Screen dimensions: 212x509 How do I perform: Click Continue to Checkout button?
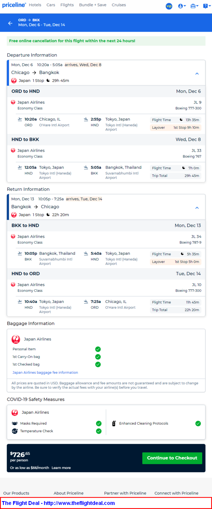(x=172, y=458)
